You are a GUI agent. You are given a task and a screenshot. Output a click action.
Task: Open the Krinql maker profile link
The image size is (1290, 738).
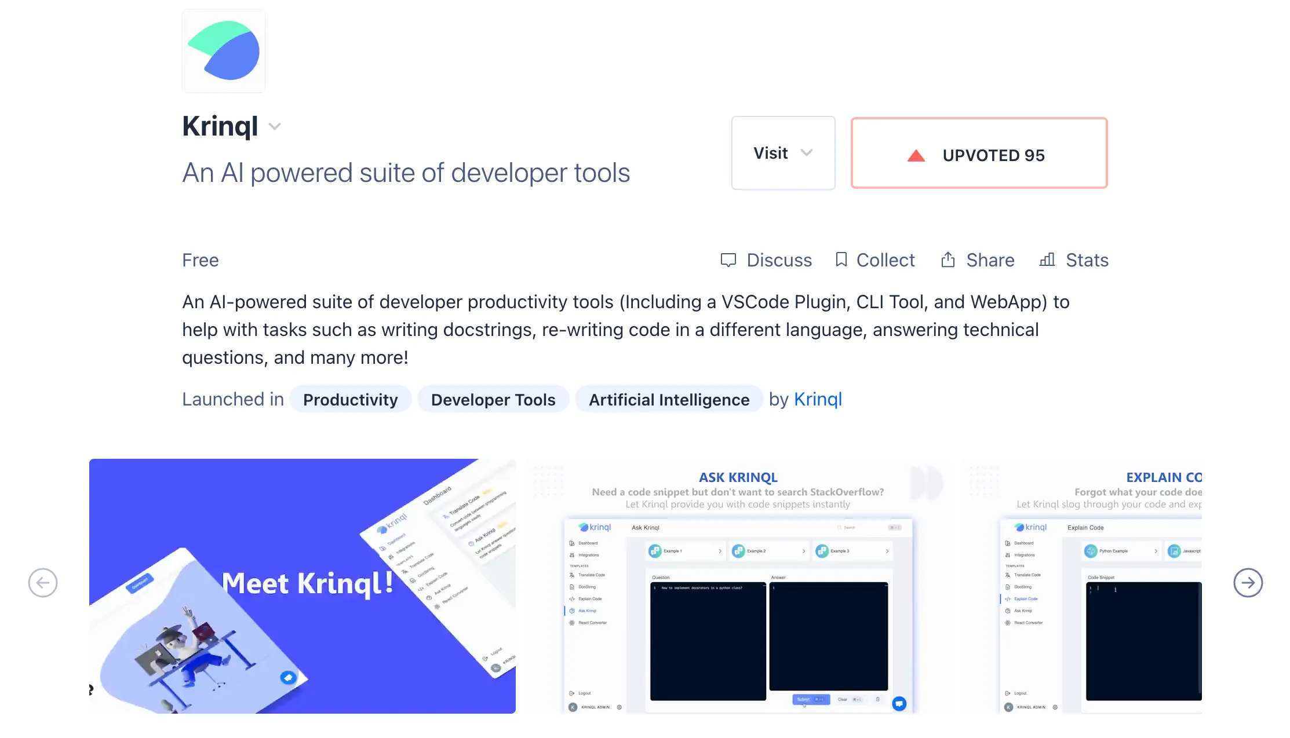click(x=818, y=399)
